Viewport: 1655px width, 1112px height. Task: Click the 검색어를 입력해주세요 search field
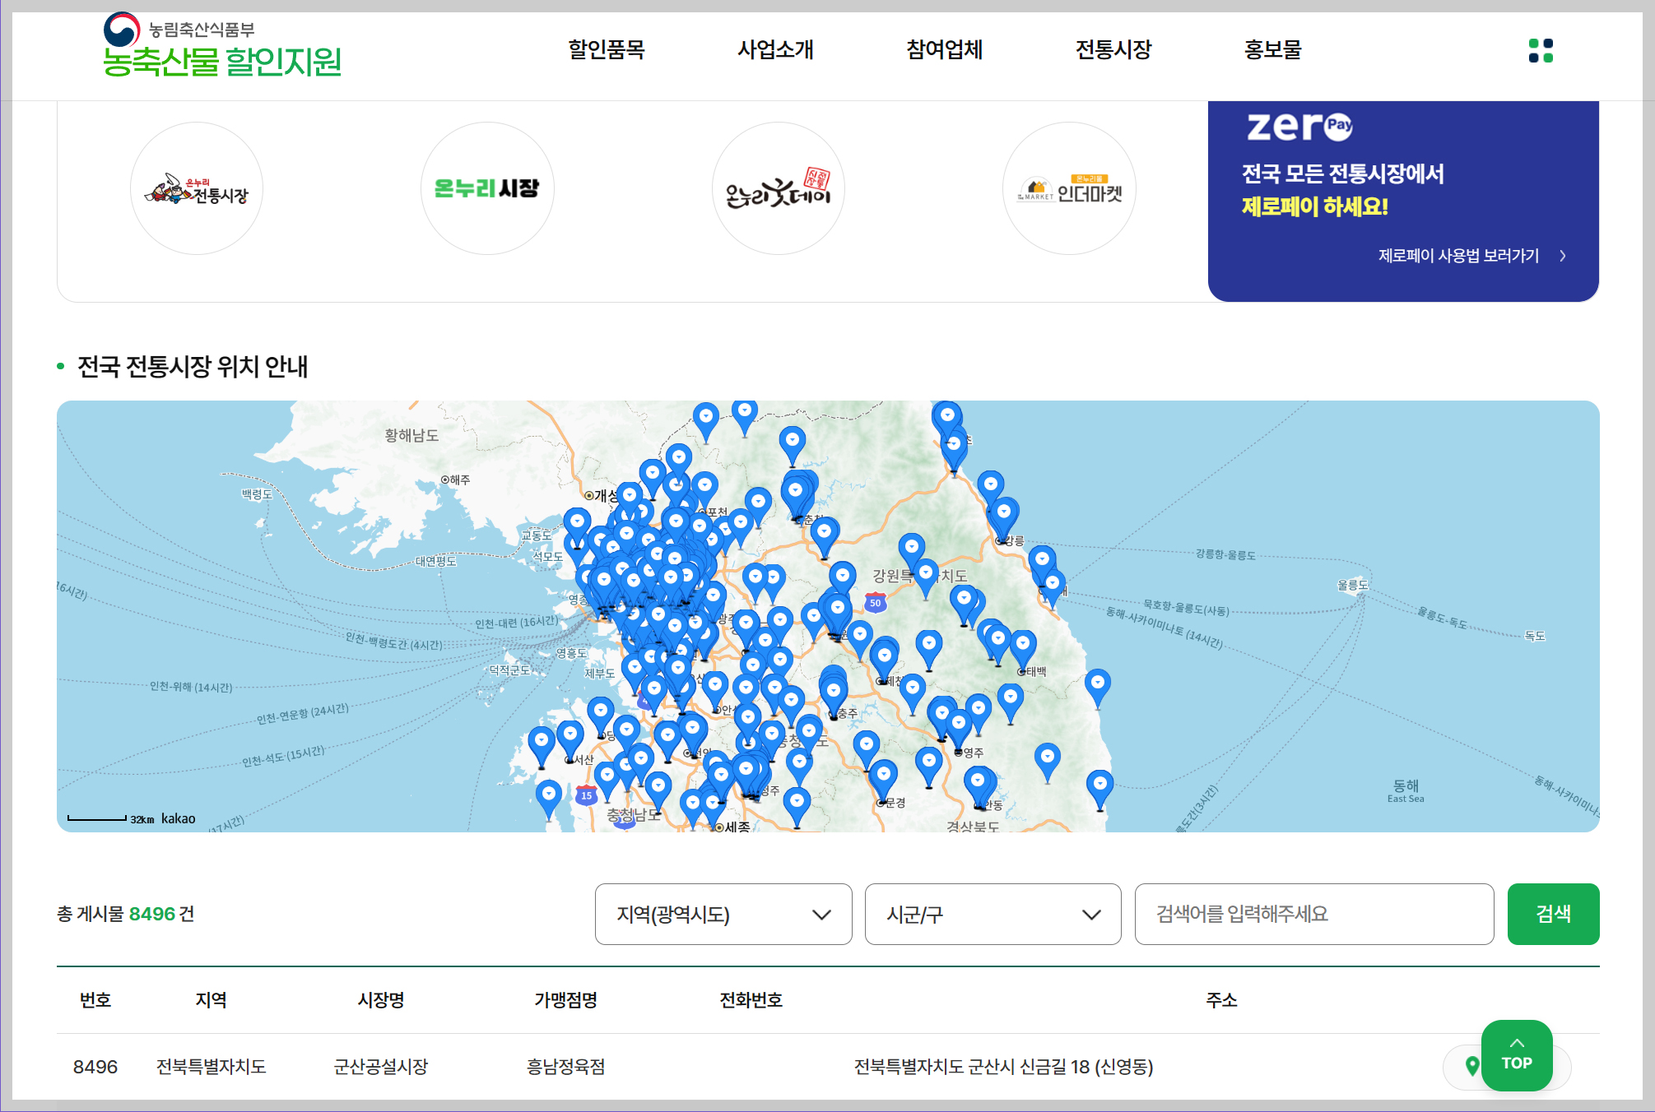point(1314,915)
